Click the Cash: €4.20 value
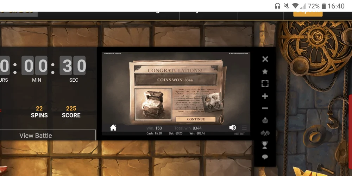 click(x=154, y=133)
